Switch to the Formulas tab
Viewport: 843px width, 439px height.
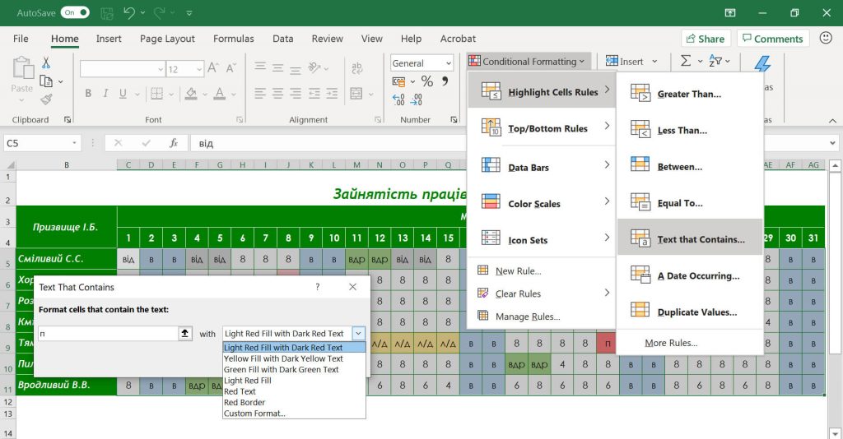233,39
